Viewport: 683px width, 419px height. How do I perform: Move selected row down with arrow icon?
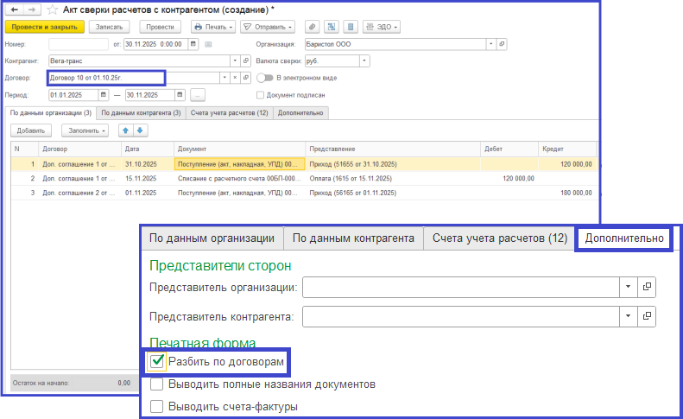click(140, 130)
